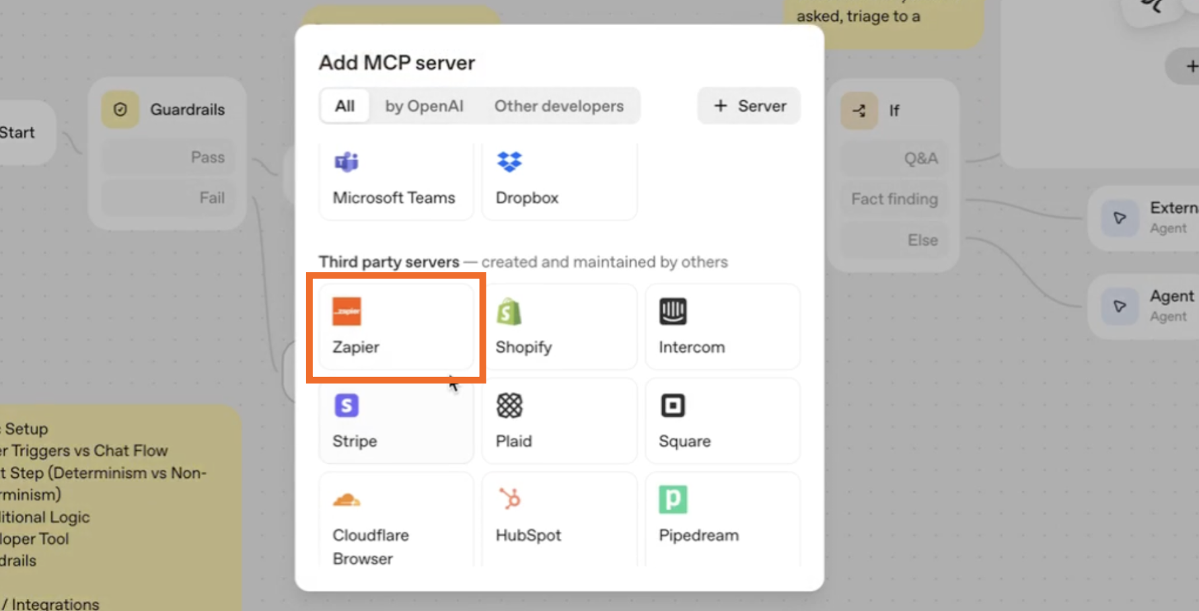Click the HubSpot label

[528, 535]
